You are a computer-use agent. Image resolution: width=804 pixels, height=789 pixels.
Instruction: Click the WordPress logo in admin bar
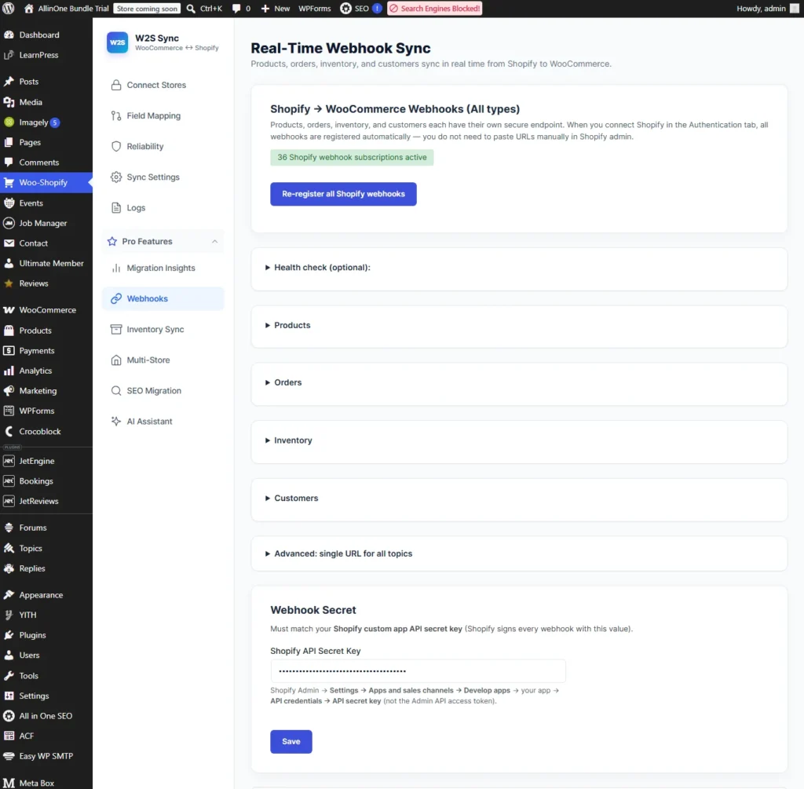coord(8,8)
